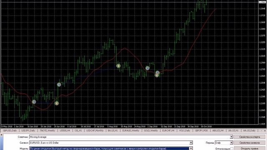
Task: Switch to the VOLX,Daily chart tab
Action: pos(184,130)
